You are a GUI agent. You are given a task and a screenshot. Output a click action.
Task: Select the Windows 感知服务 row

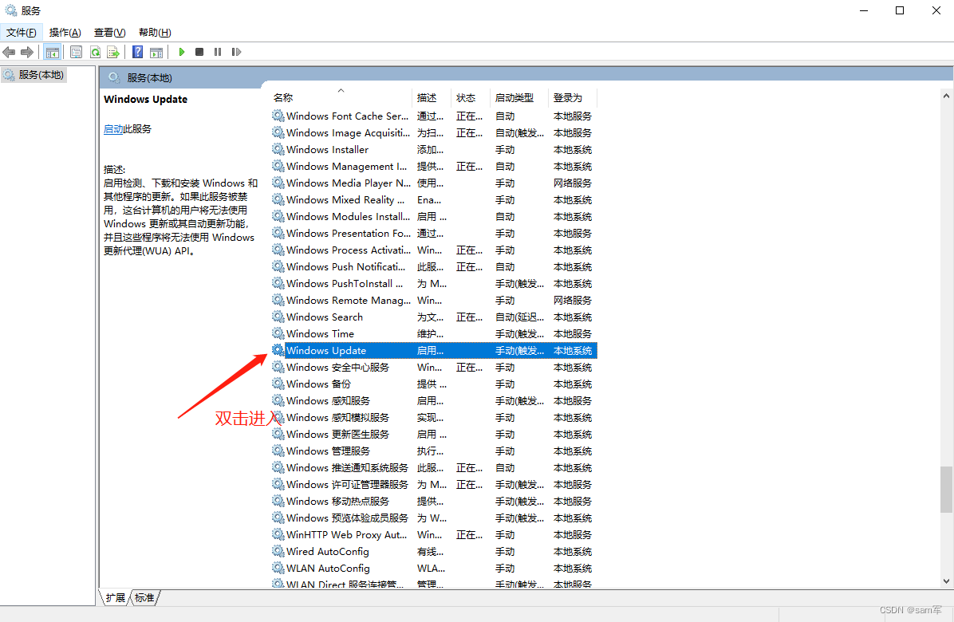pyautogui.click(x=434, y=400)
